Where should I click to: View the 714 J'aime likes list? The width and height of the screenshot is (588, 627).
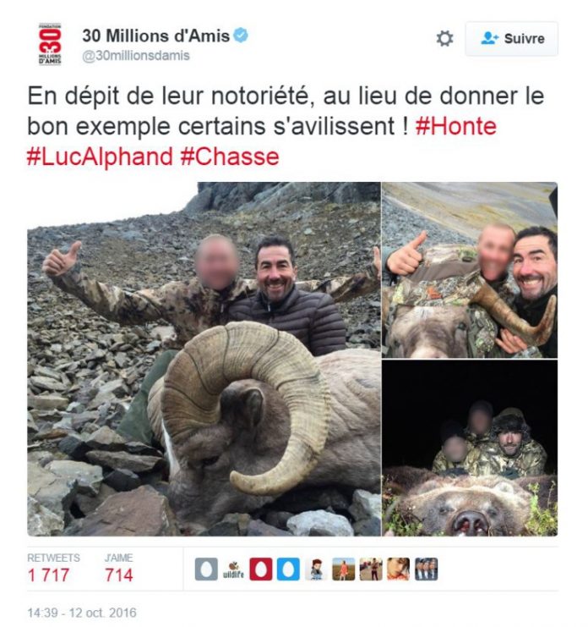[119, 569]
